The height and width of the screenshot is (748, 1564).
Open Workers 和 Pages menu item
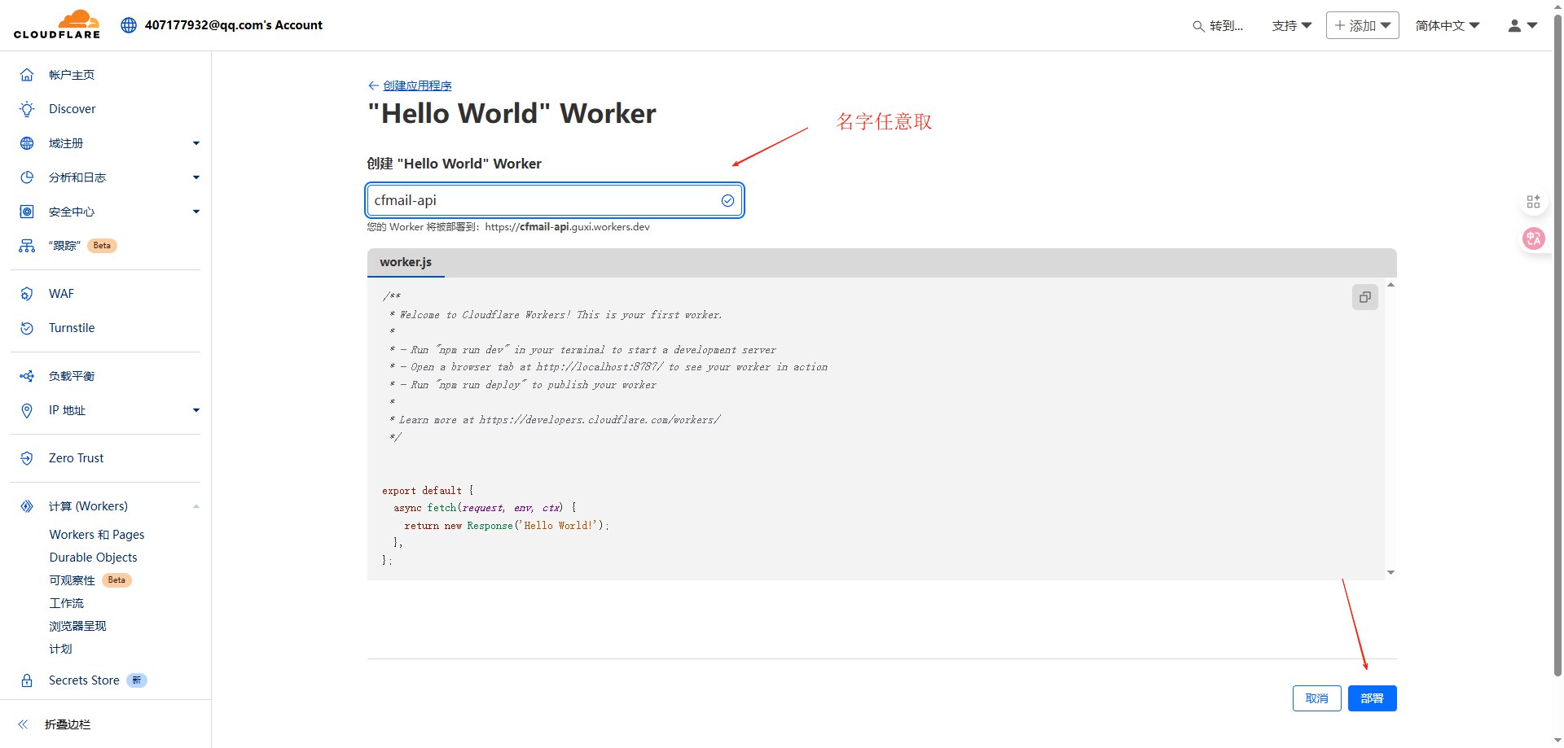[x=97, y=535]
